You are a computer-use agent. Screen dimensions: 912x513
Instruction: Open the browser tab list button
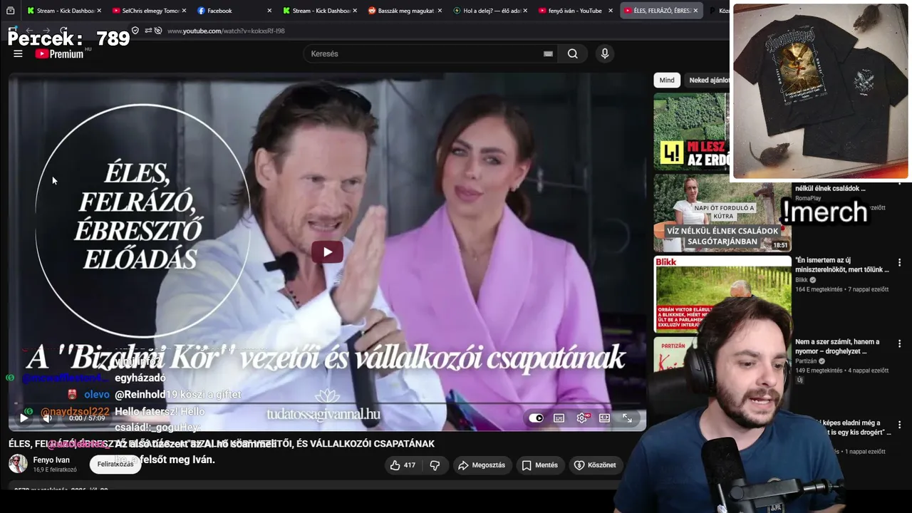(x=10, y=11)
